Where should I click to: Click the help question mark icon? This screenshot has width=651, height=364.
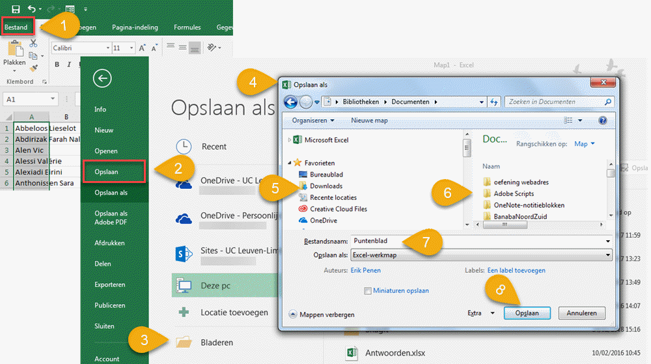coord(602,120)
